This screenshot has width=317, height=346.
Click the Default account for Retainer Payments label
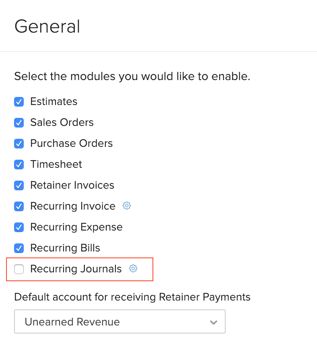[x=132, y=297]
